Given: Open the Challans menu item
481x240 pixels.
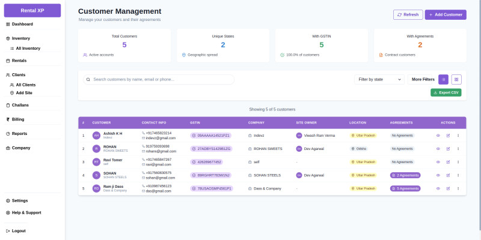Looking at the screenshot, I should [x=20, y=105].
